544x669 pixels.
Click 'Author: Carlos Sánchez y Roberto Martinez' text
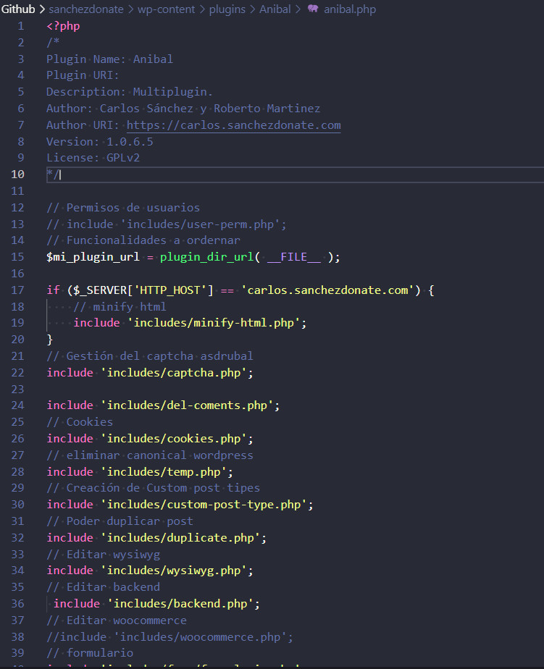[x=183, y=109]
